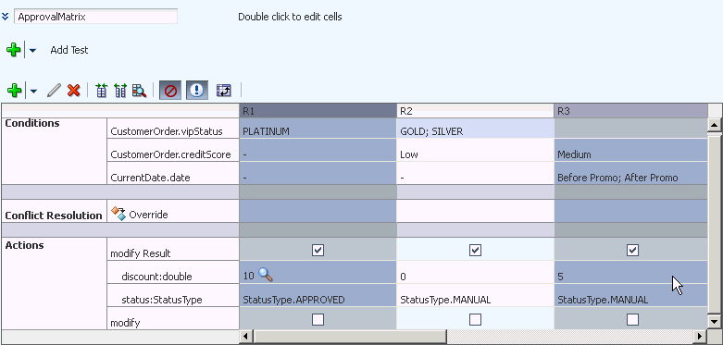Select the R1 column header
The height and width of the screenshot is (345, 723).
[318, 111]
